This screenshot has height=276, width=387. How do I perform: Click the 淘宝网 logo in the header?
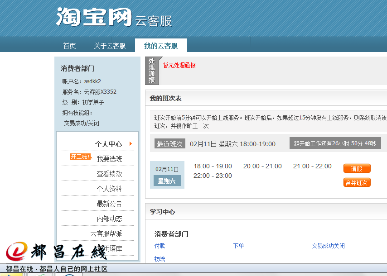94,17
